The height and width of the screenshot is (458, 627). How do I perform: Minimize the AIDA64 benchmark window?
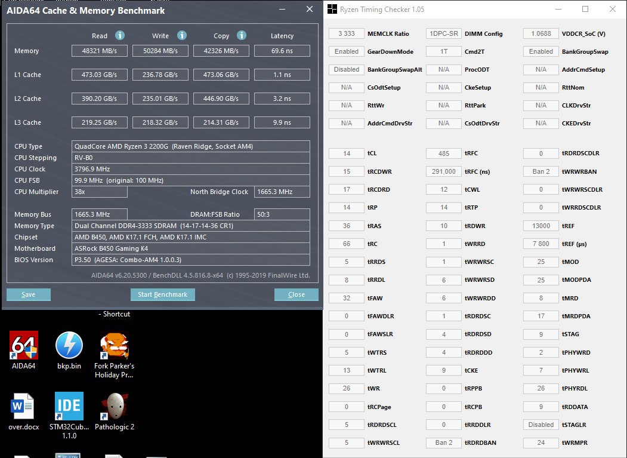coord(282,9)
